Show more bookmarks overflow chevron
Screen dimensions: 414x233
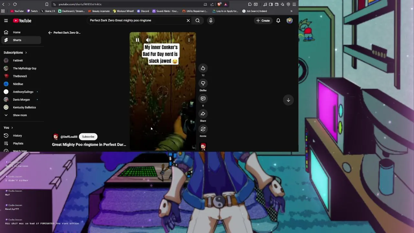291,11
